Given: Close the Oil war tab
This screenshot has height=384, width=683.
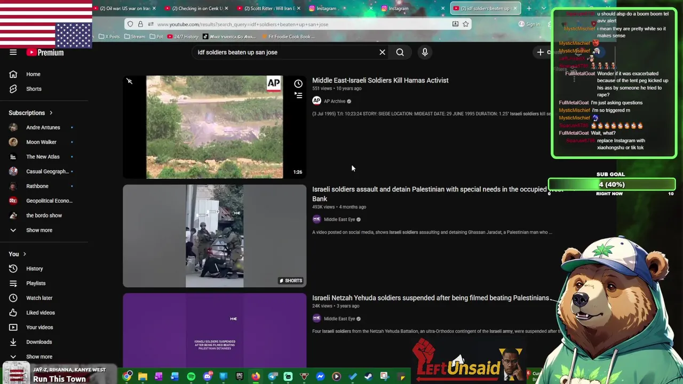Looking at the screenshot, I should (154, 9).
